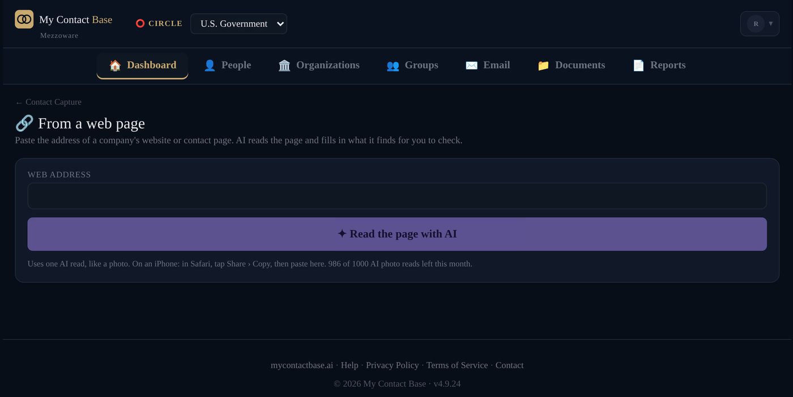Click the My Contact Base title text
Image resolution: width=793 pixels, height=397 pixels.
(x=76, y=20)
